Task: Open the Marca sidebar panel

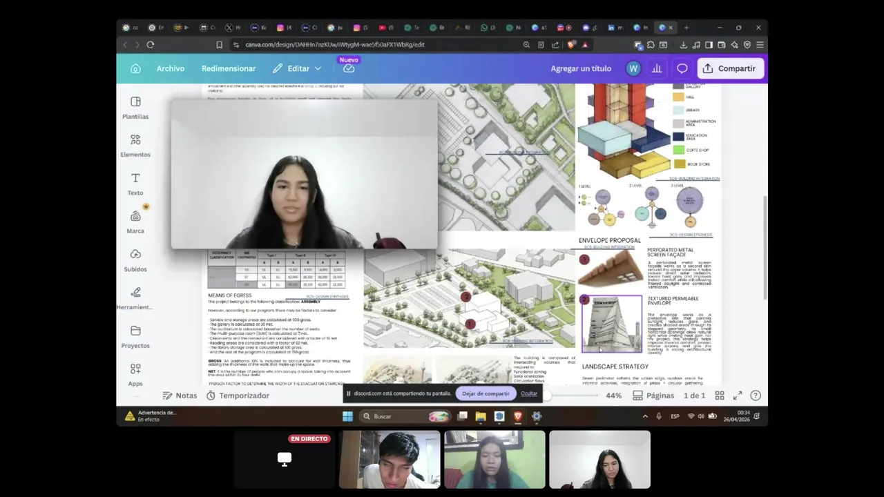Action: [135, 222]
